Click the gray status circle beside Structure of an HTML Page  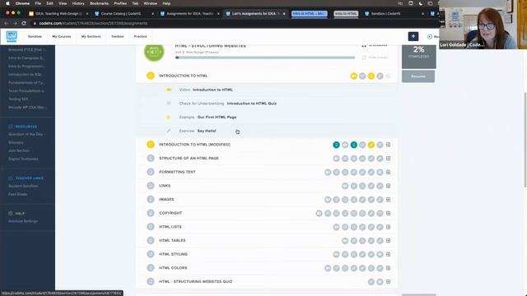point(151,158)
